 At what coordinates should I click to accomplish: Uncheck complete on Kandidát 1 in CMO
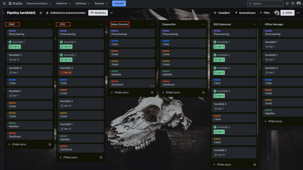click(10, 42)
